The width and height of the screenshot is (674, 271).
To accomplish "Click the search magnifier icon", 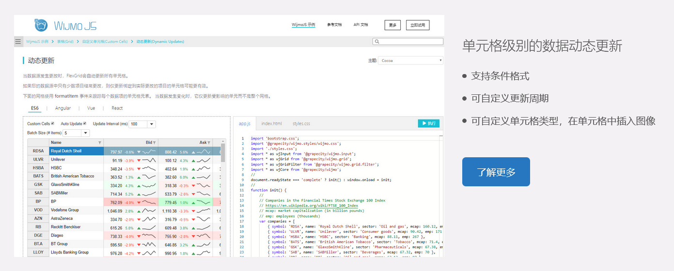I will [x=377, y=42].
